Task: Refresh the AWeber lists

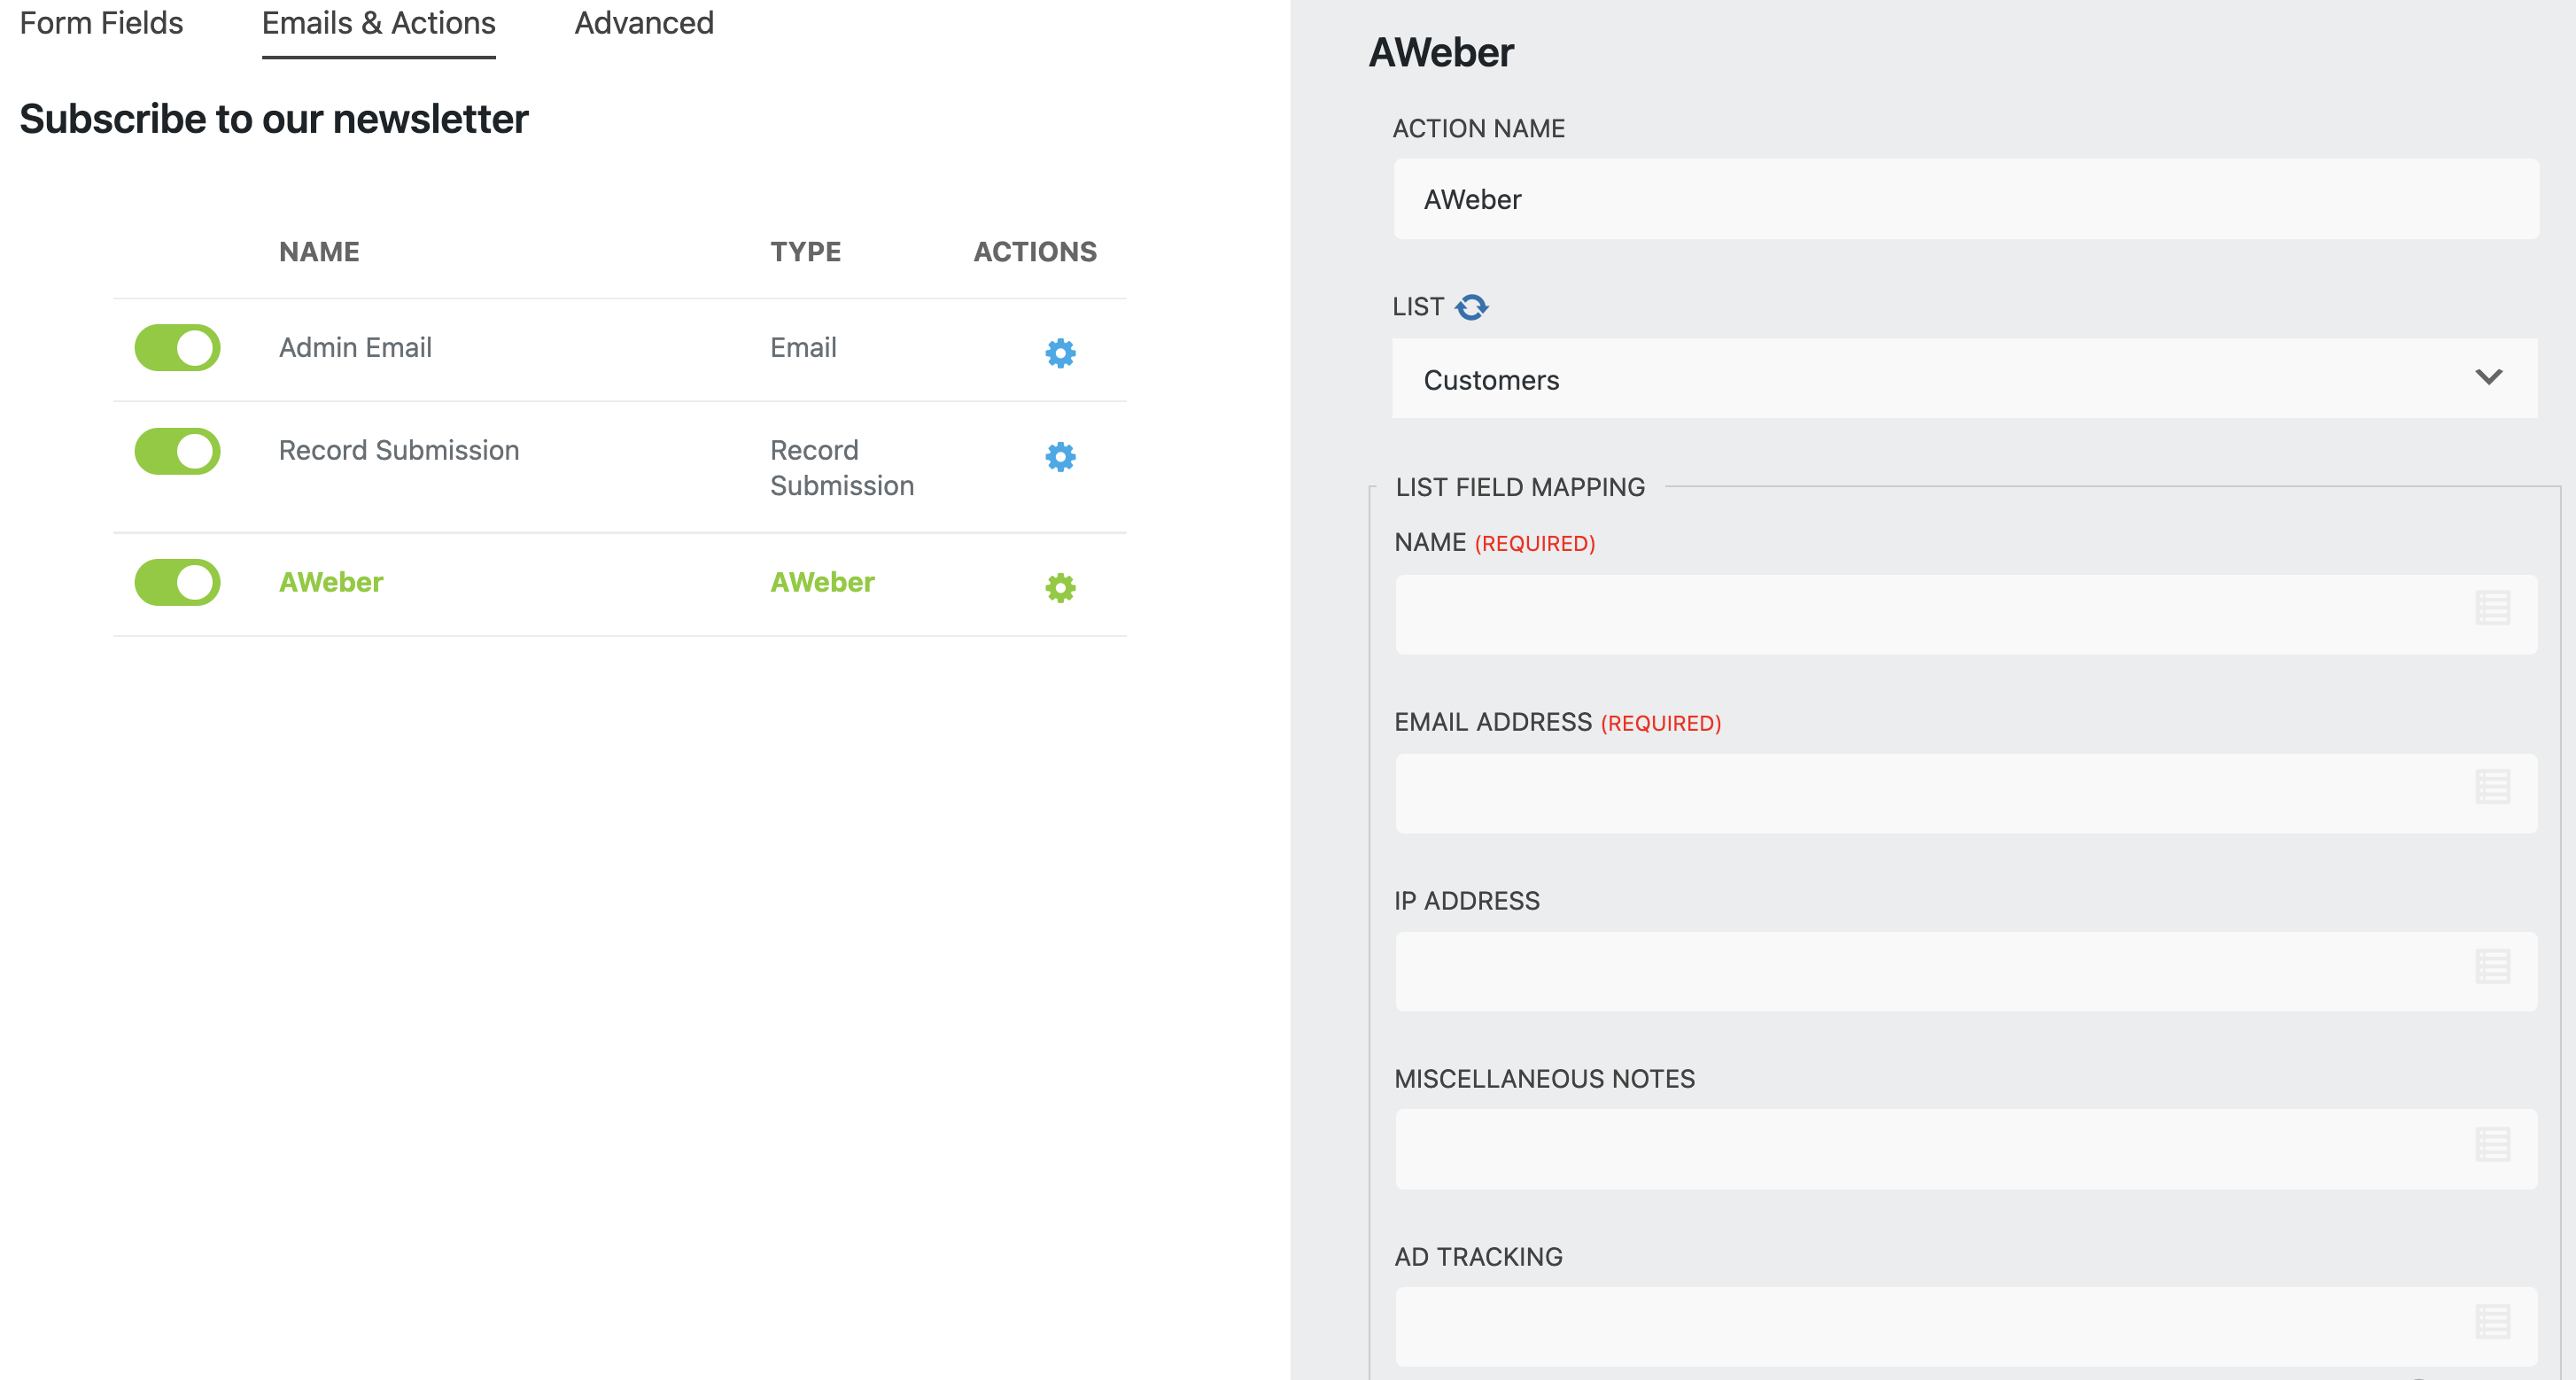Action: coord(1471,307)
